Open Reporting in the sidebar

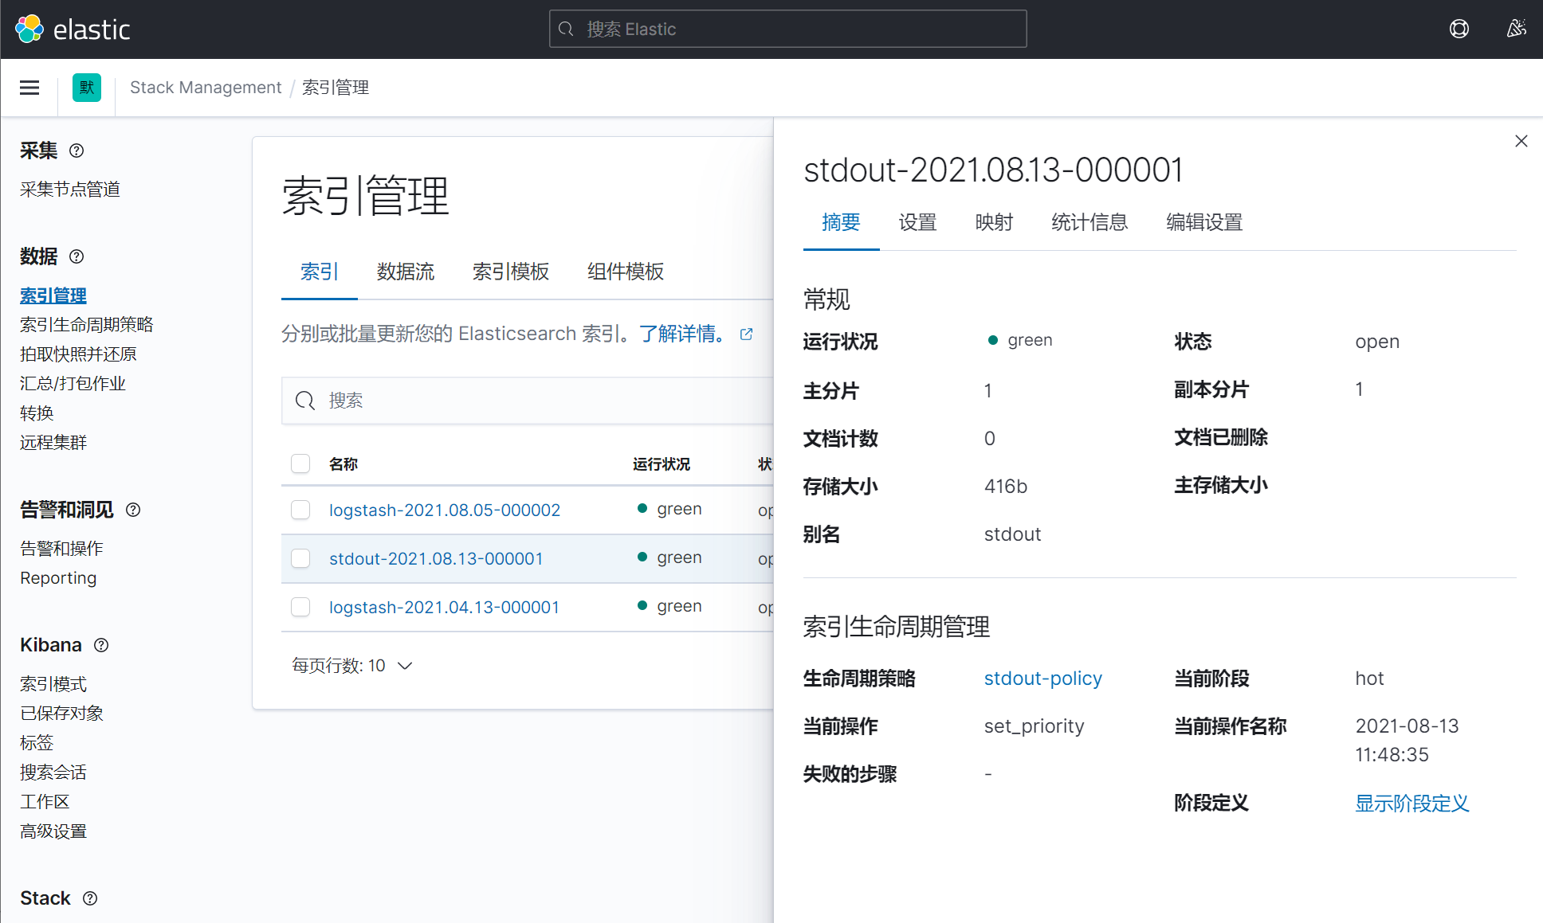tap(58, 578)
